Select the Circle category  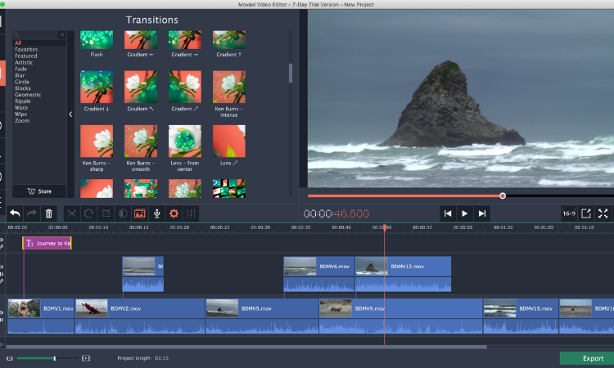click(x=22, y=82)
